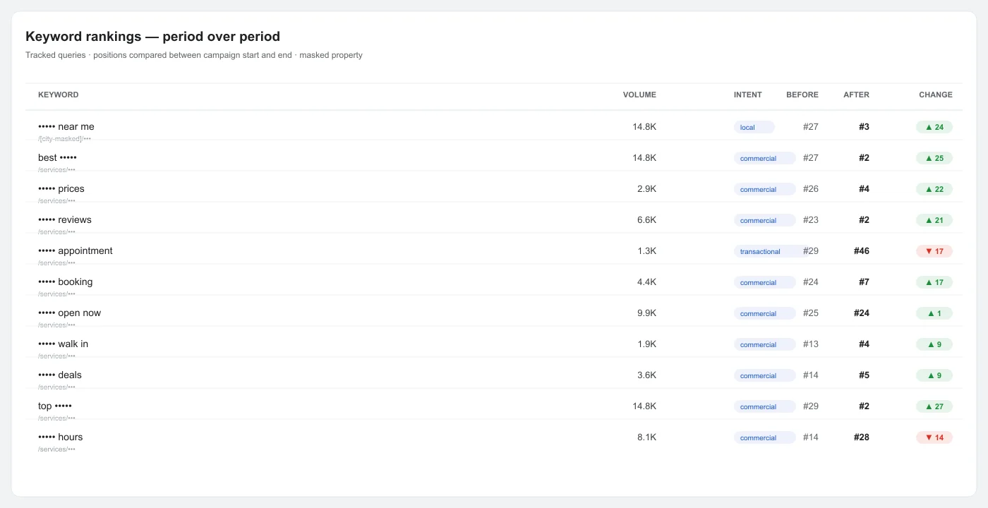The image size is (988, 508).
Task: Select the 'walk in' keyword
Action: click(64, 344)
